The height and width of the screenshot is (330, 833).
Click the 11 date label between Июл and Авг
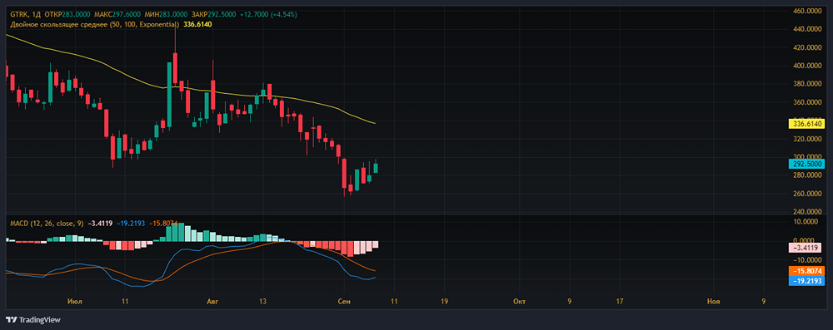point(125,302)
